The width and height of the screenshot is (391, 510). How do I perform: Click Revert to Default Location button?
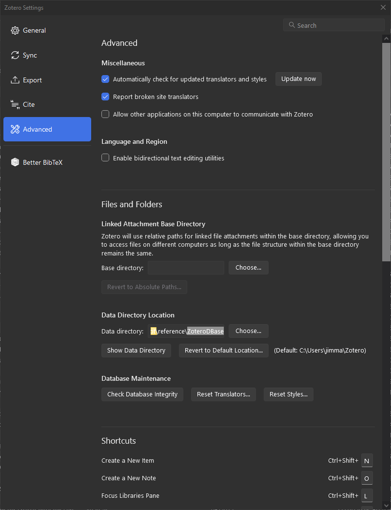click(224, 351)
